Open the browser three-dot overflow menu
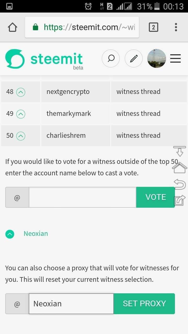188x334 pixels. tap(176, 27)
